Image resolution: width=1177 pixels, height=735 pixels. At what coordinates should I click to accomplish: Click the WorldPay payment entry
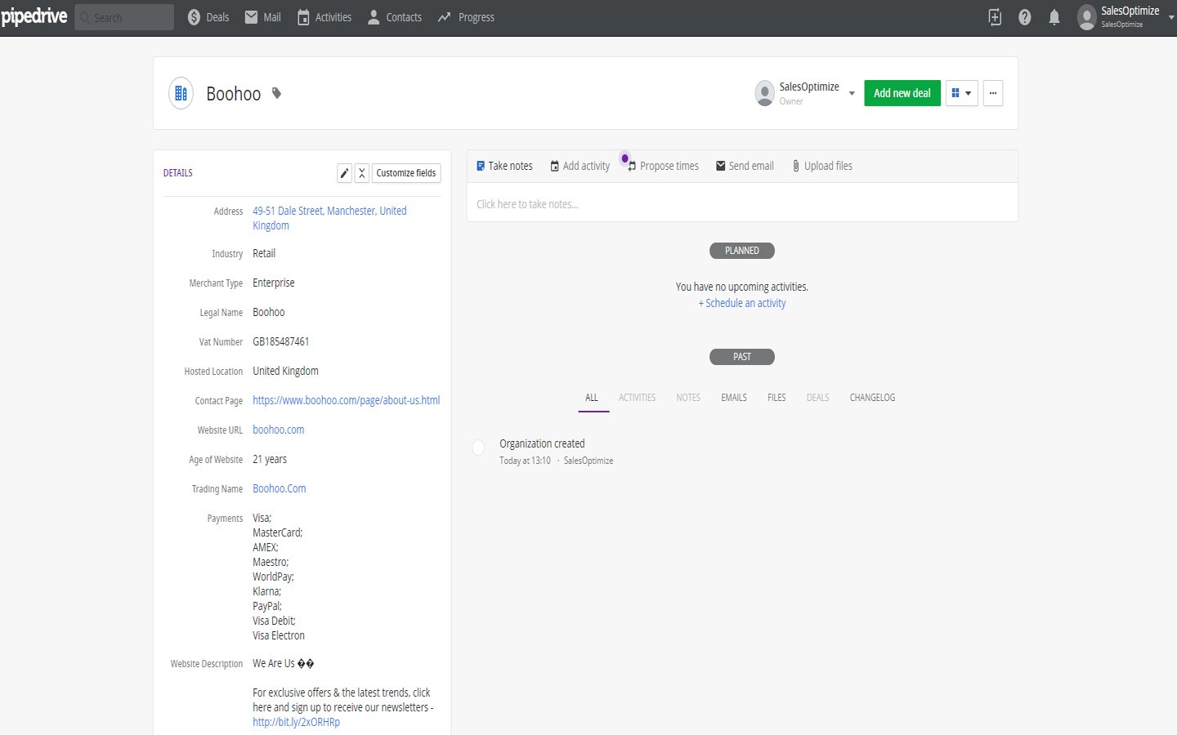273,577
